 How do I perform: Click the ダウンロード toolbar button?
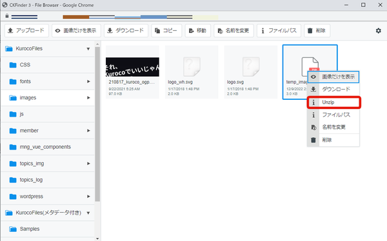[126, 30]
